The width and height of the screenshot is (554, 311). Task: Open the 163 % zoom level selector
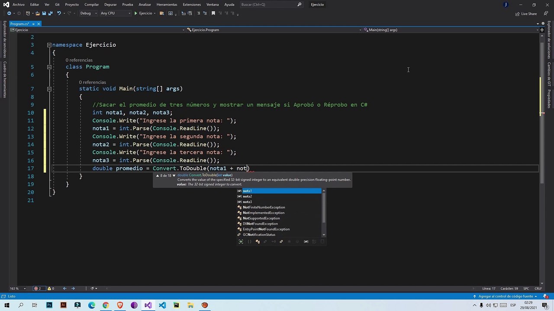pos(17,289)
